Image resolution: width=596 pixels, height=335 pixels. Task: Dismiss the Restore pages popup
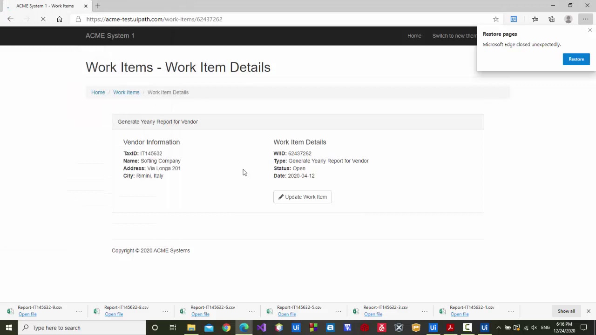pyautogui.click(x=590, y=30)
